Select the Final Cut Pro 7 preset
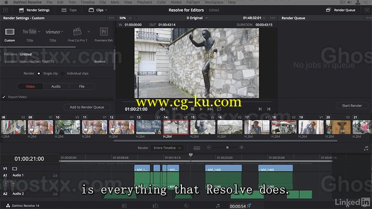372x209 pixels. point(77,32)
